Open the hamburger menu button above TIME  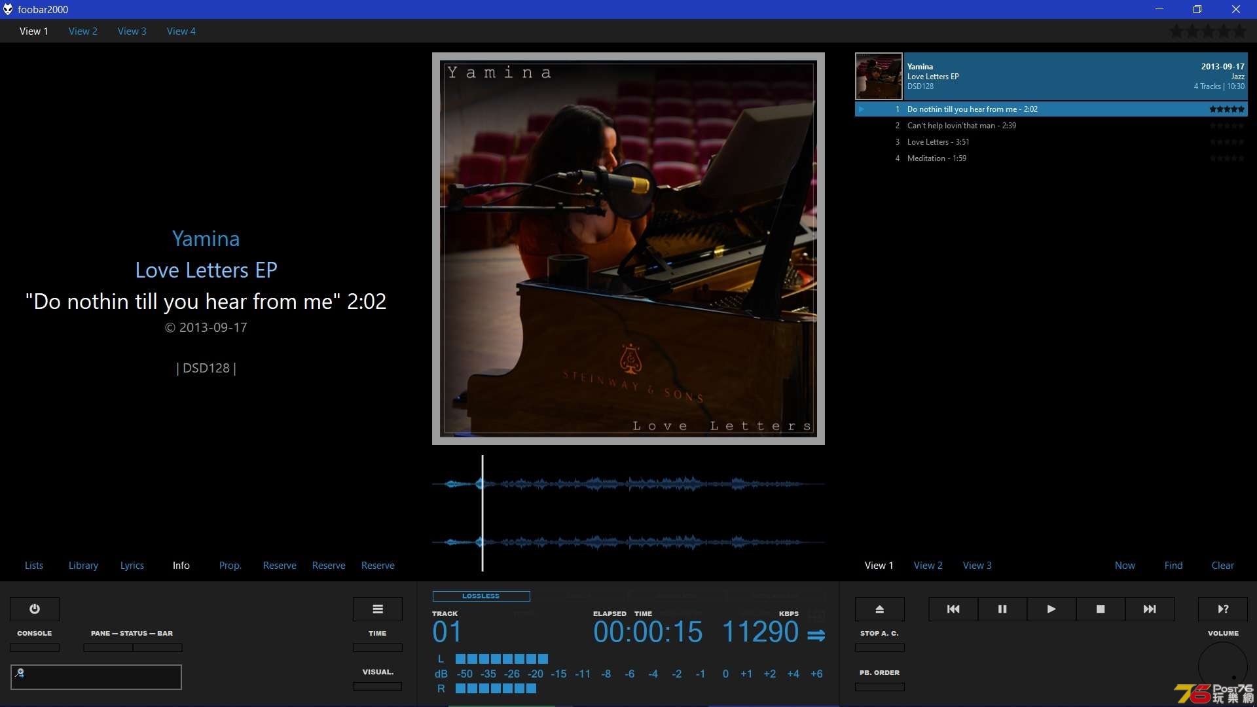378,609
